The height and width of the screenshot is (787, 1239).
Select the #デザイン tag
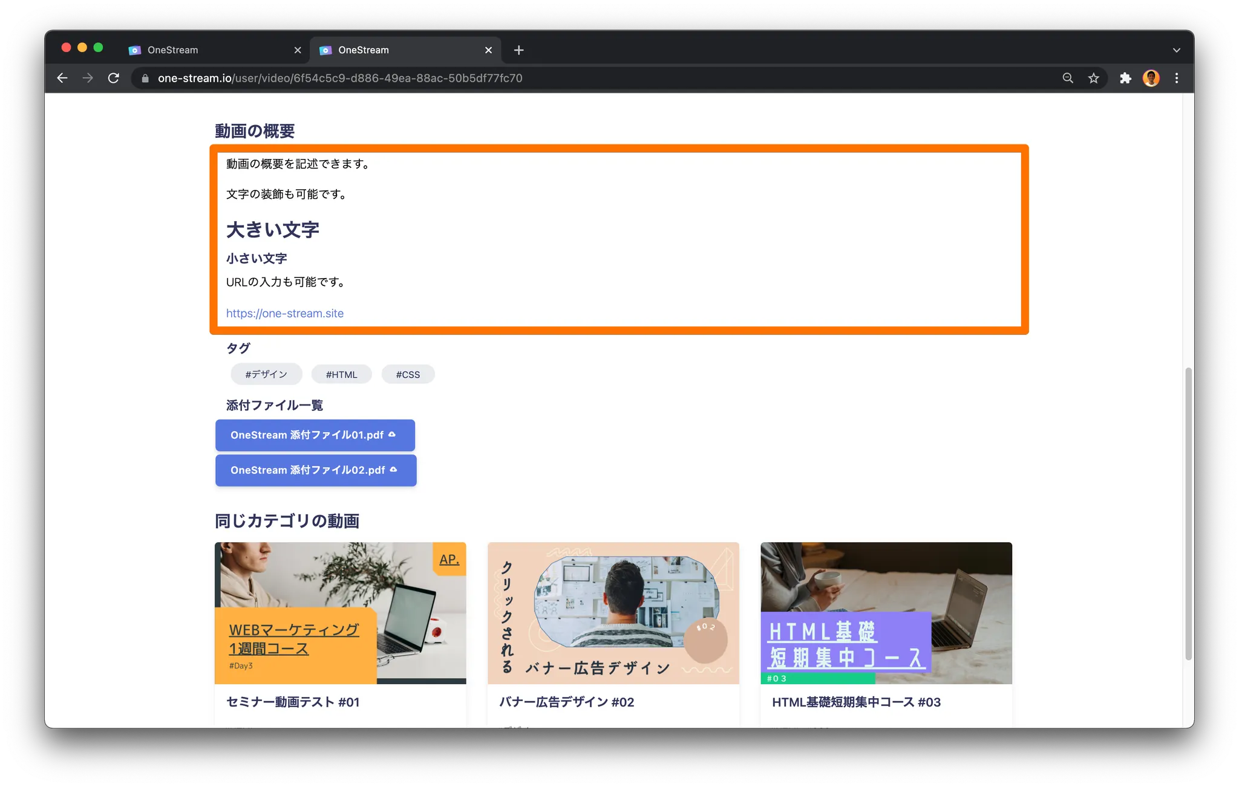266,374
